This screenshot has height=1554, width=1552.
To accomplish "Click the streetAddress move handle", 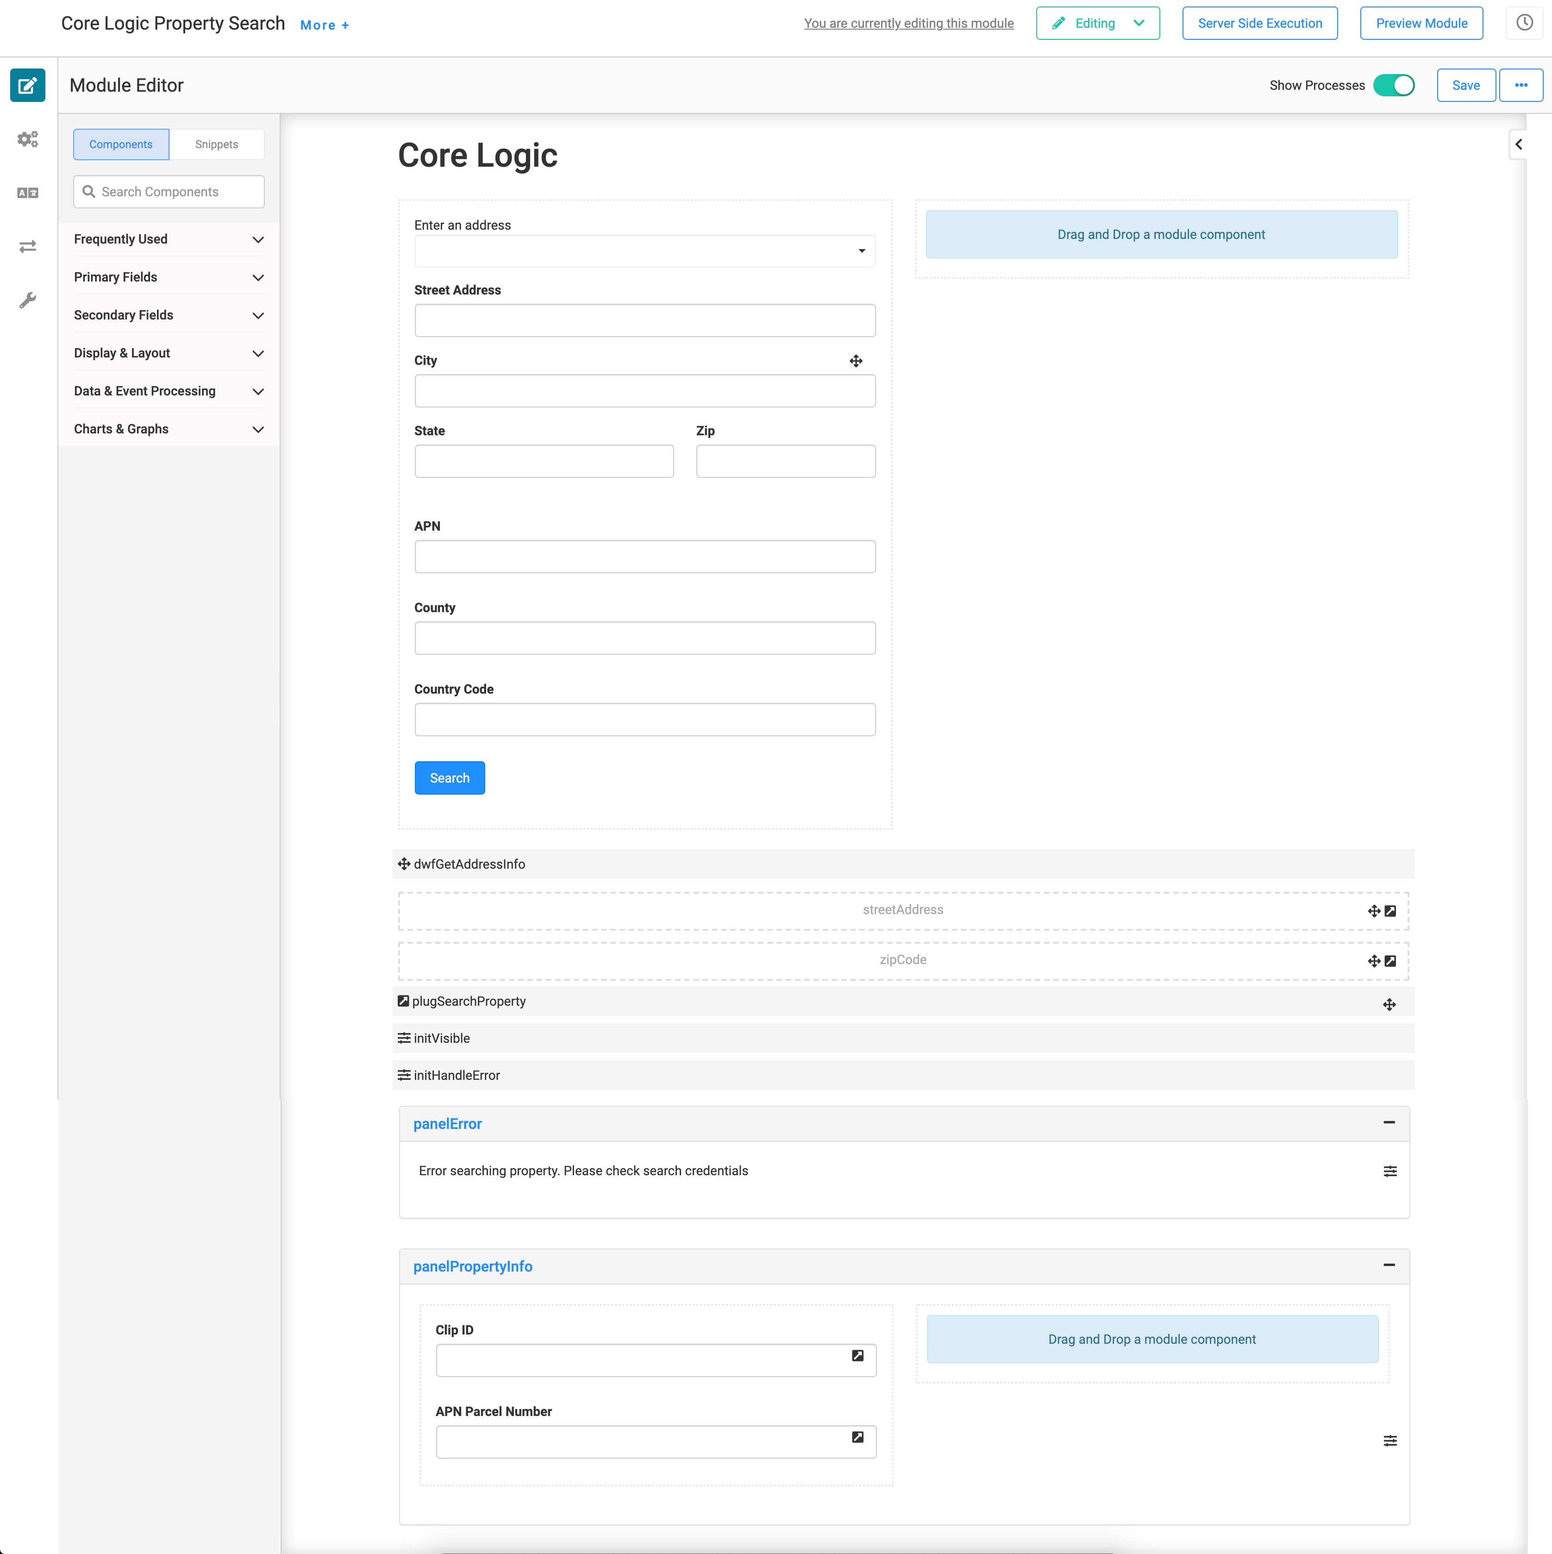I will (1373, 911).
